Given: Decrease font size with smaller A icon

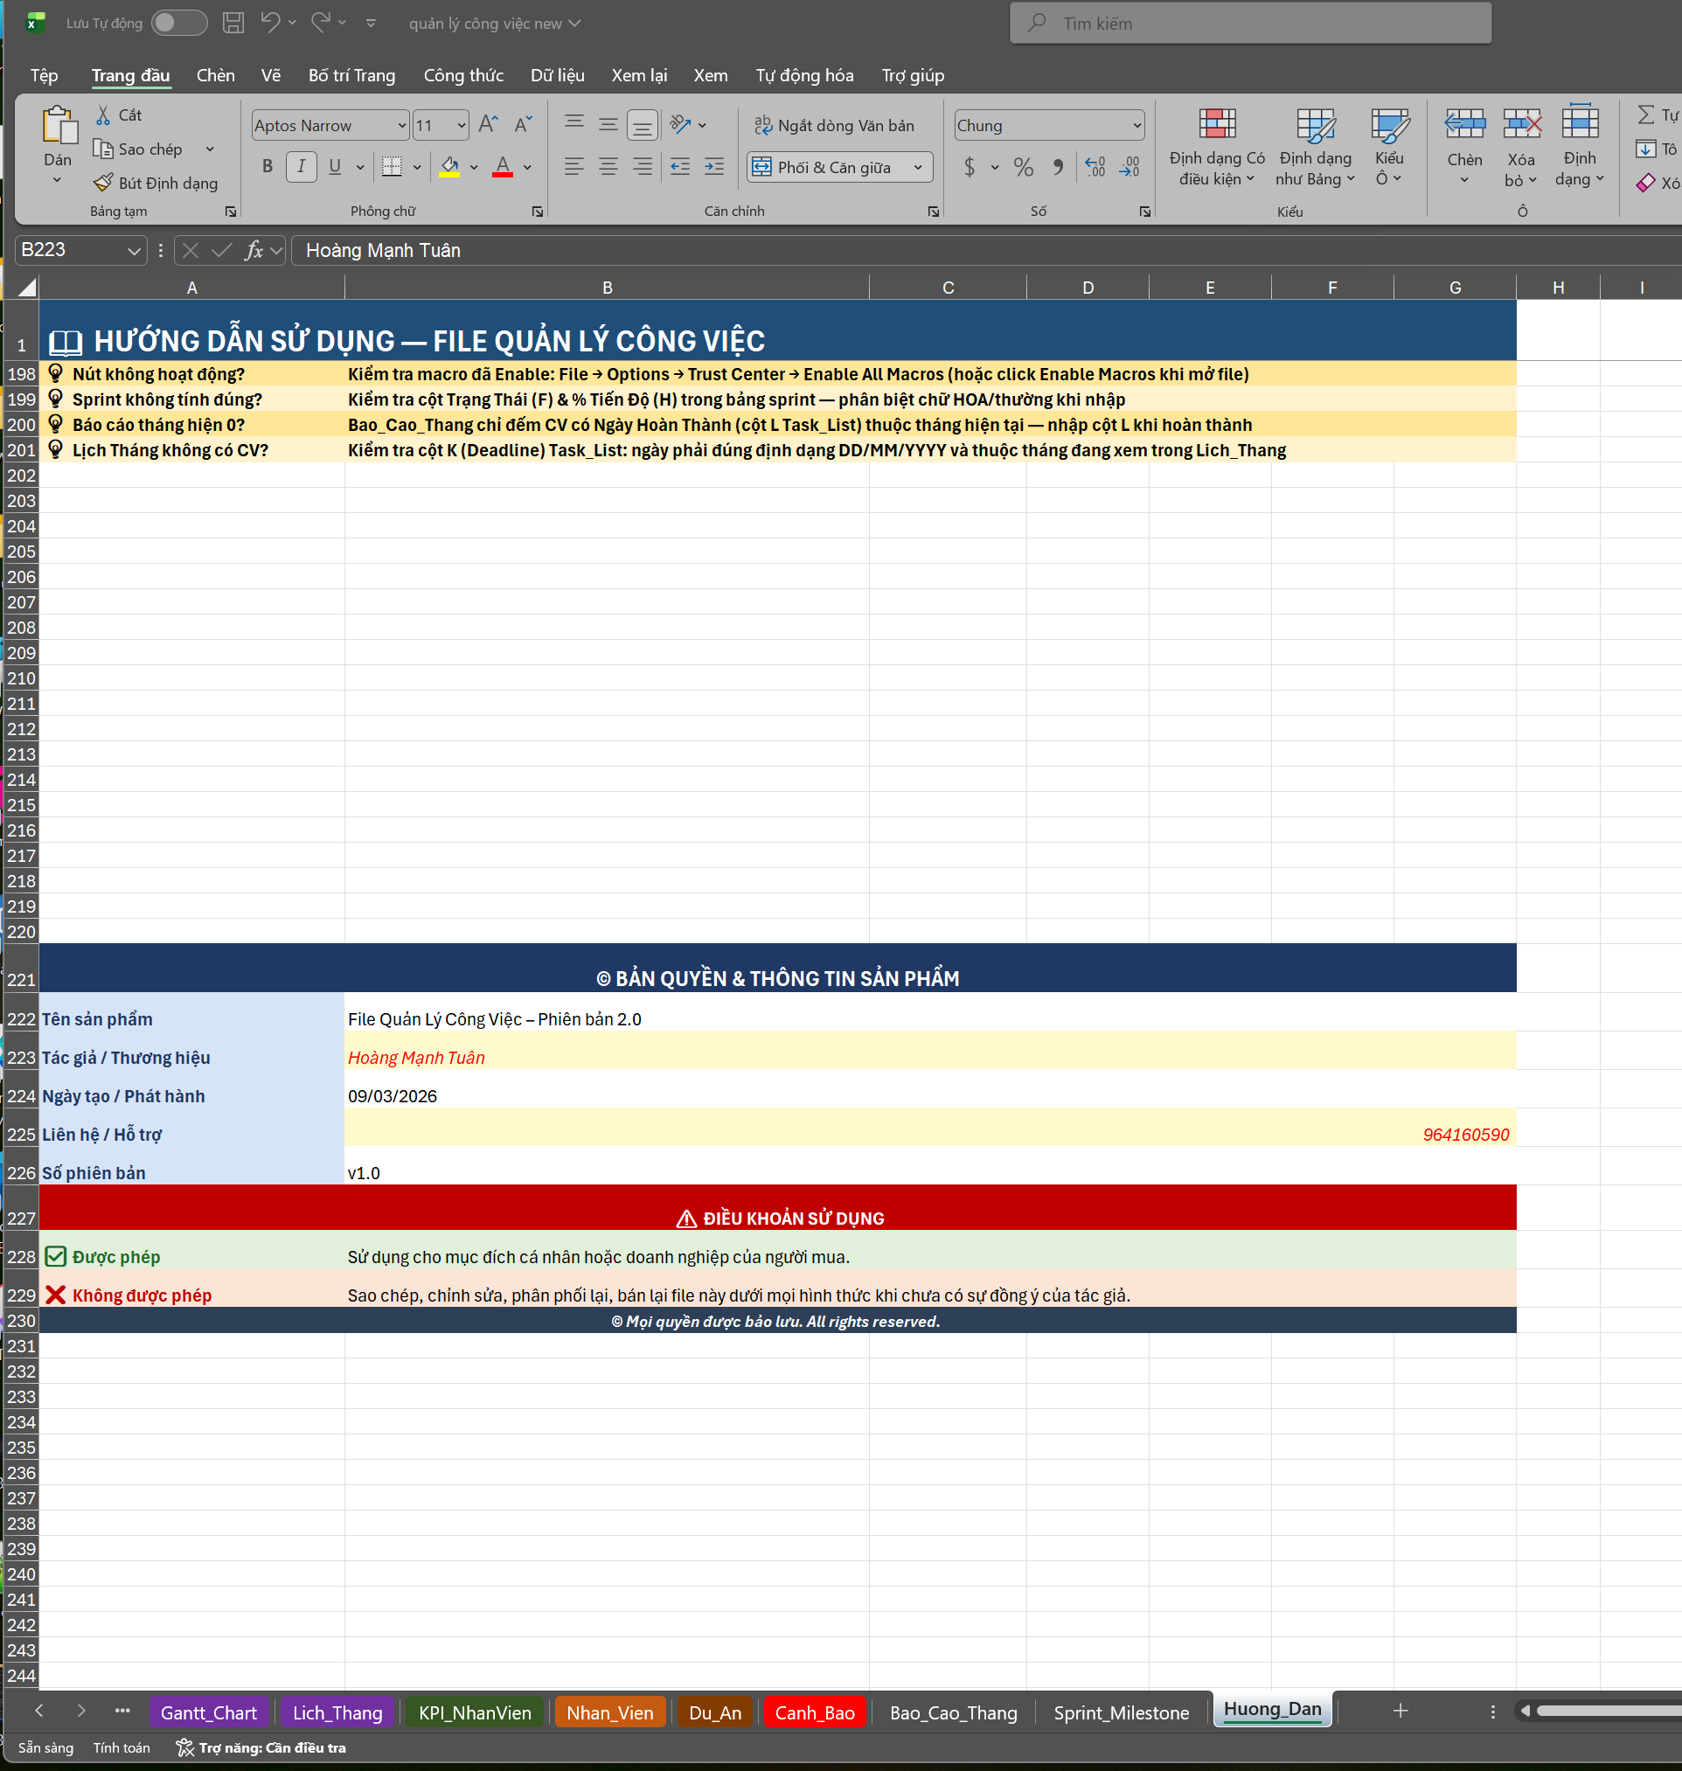Looking at the screenshot, I should click(x=523, y=125).
